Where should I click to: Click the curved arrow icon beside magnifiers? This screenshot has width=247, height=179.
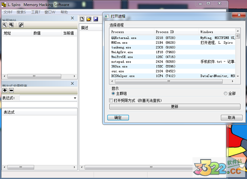[21, 25]
